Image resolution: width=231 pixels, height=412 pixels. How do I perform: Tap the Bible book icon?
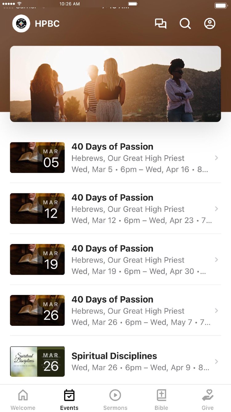click(161, 395)
